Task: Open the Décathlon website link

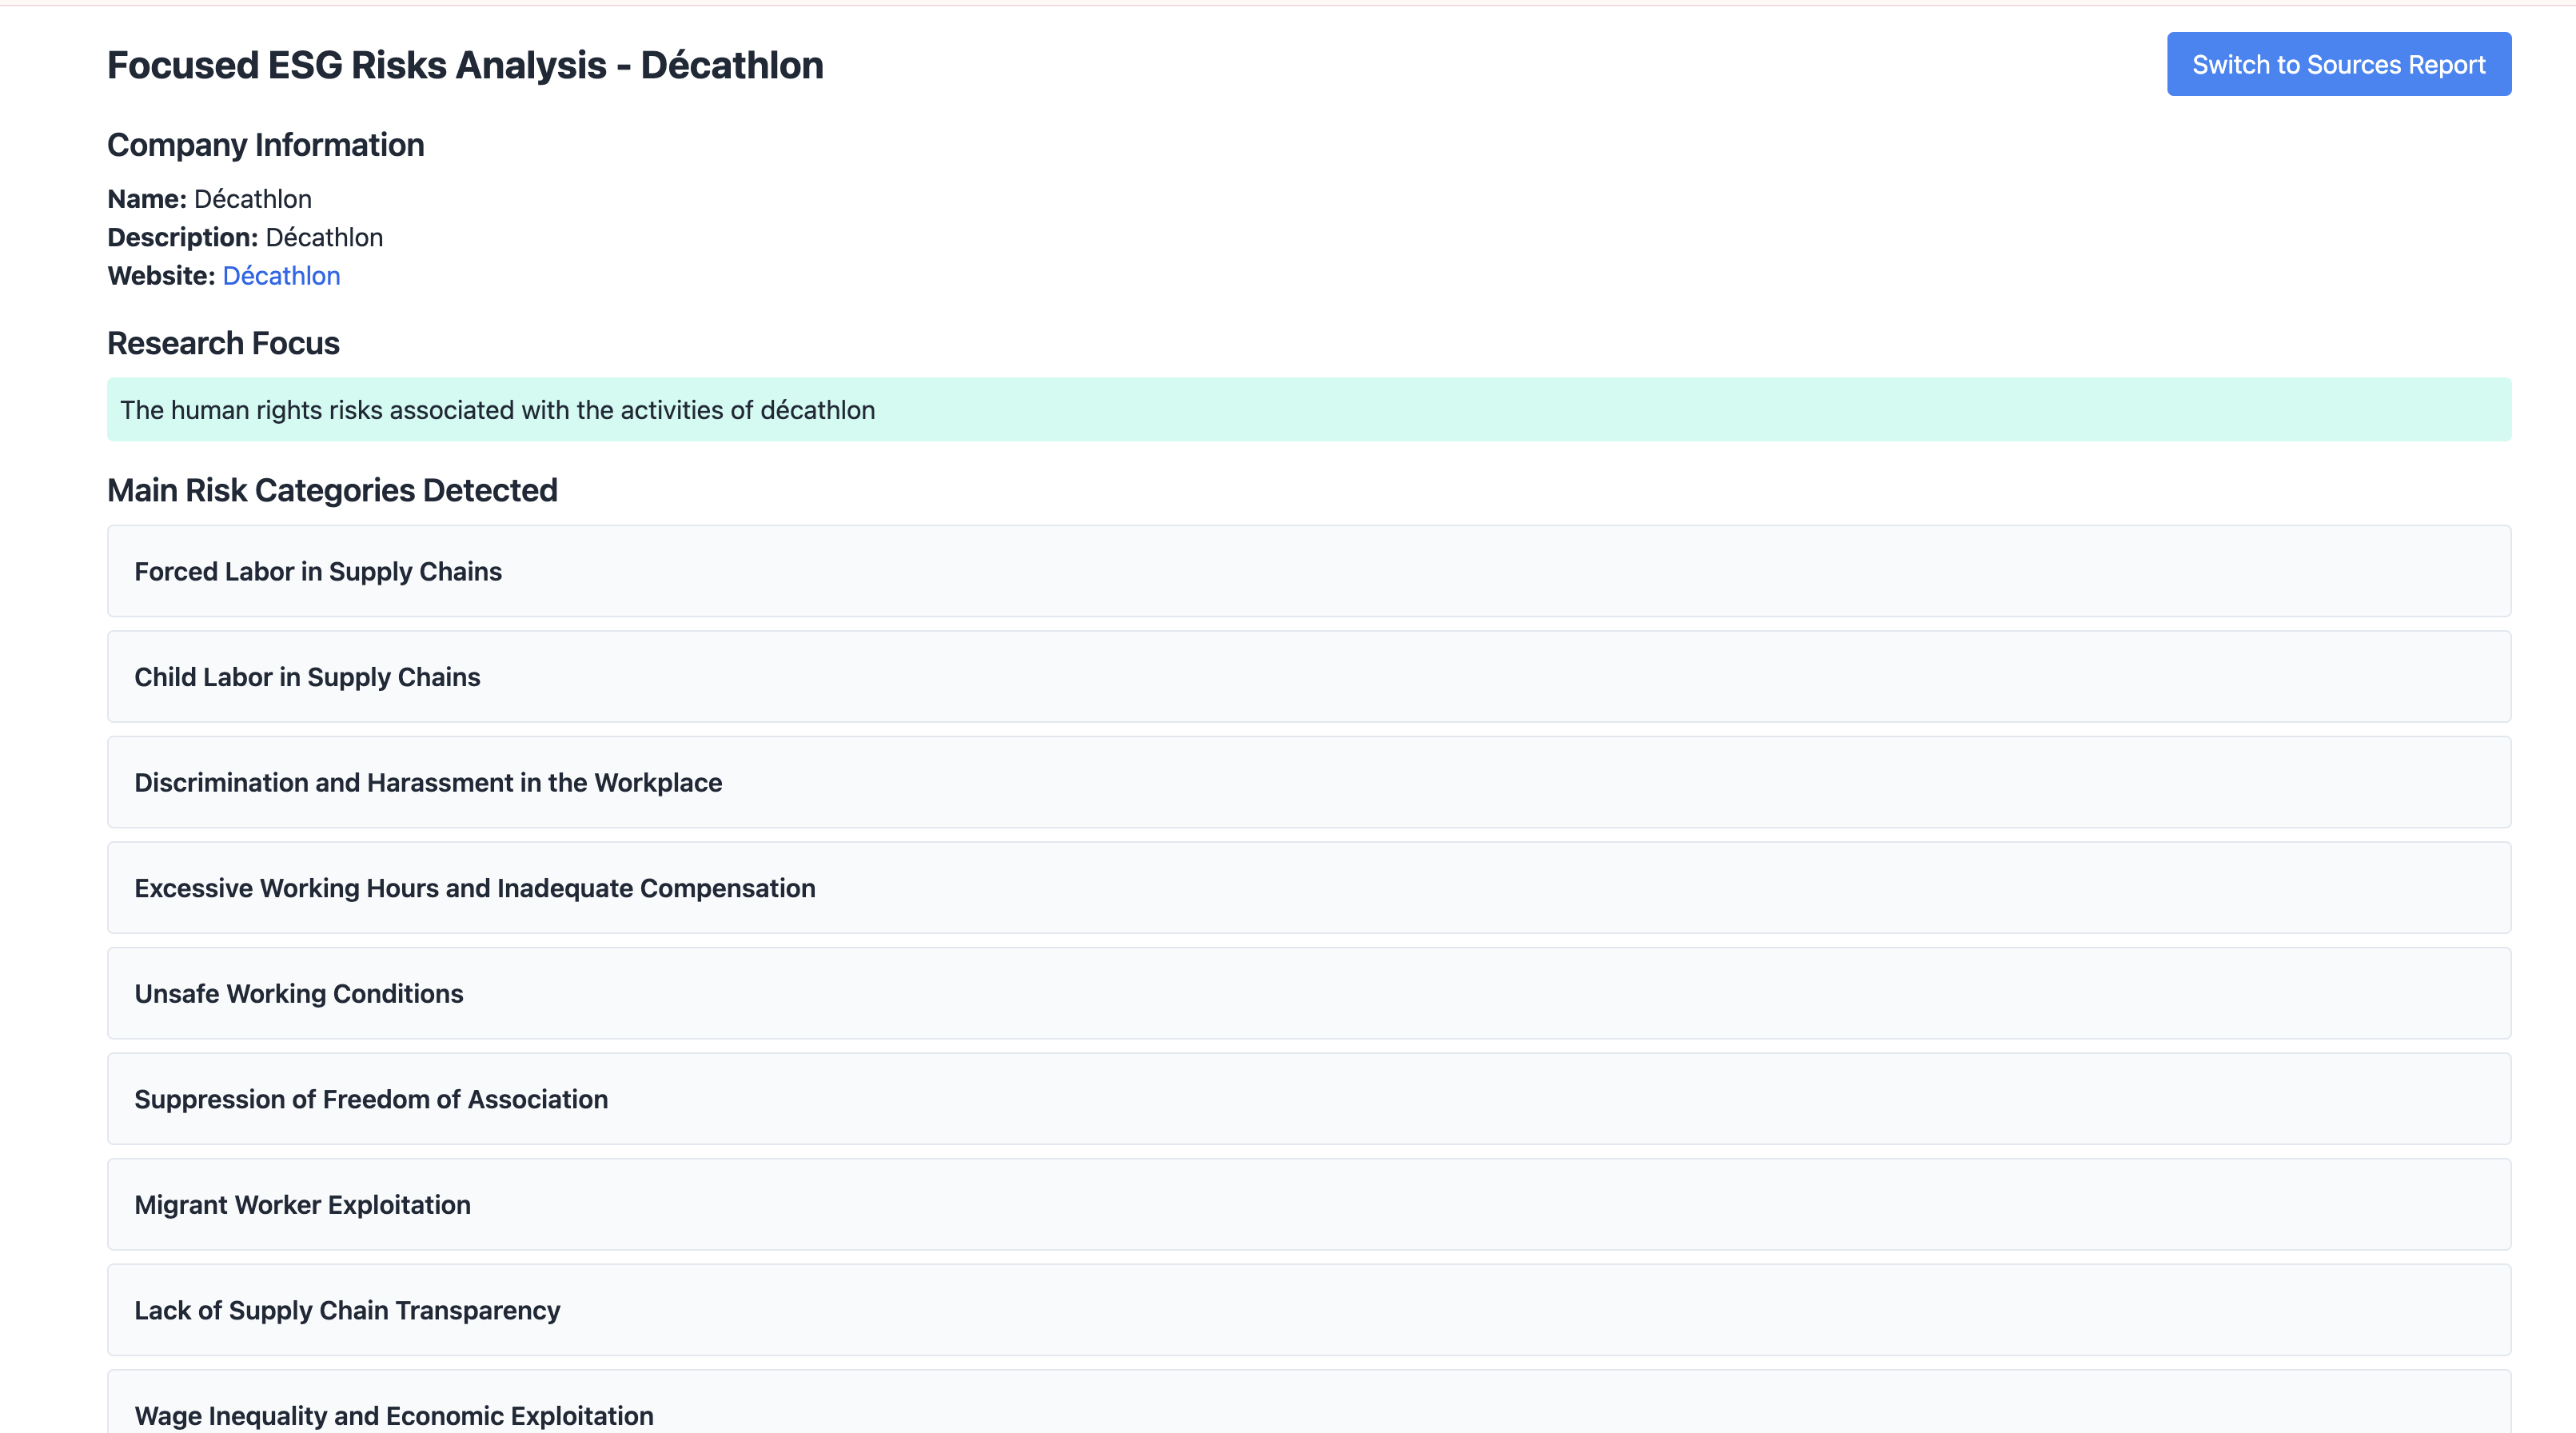Action: click(x=281, y=276)
